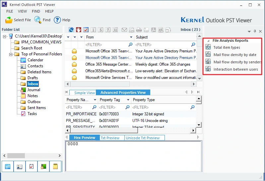Click the EML export icon
This screenshot has width=265, height=181.
pyautogui.click(x=132, y=30)
